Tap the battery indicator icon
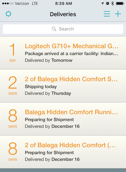 pyautogui.click(x=120, y=3)
